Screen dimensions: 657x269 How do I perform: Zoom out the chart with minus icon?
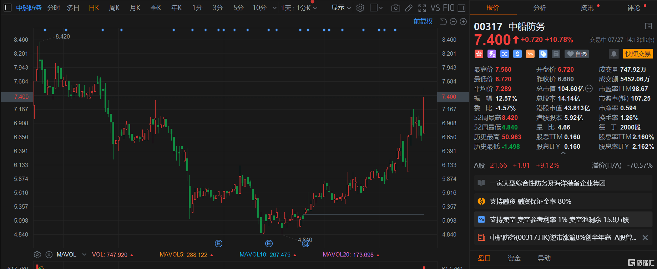pyautogui.click(x=453, y=22)
